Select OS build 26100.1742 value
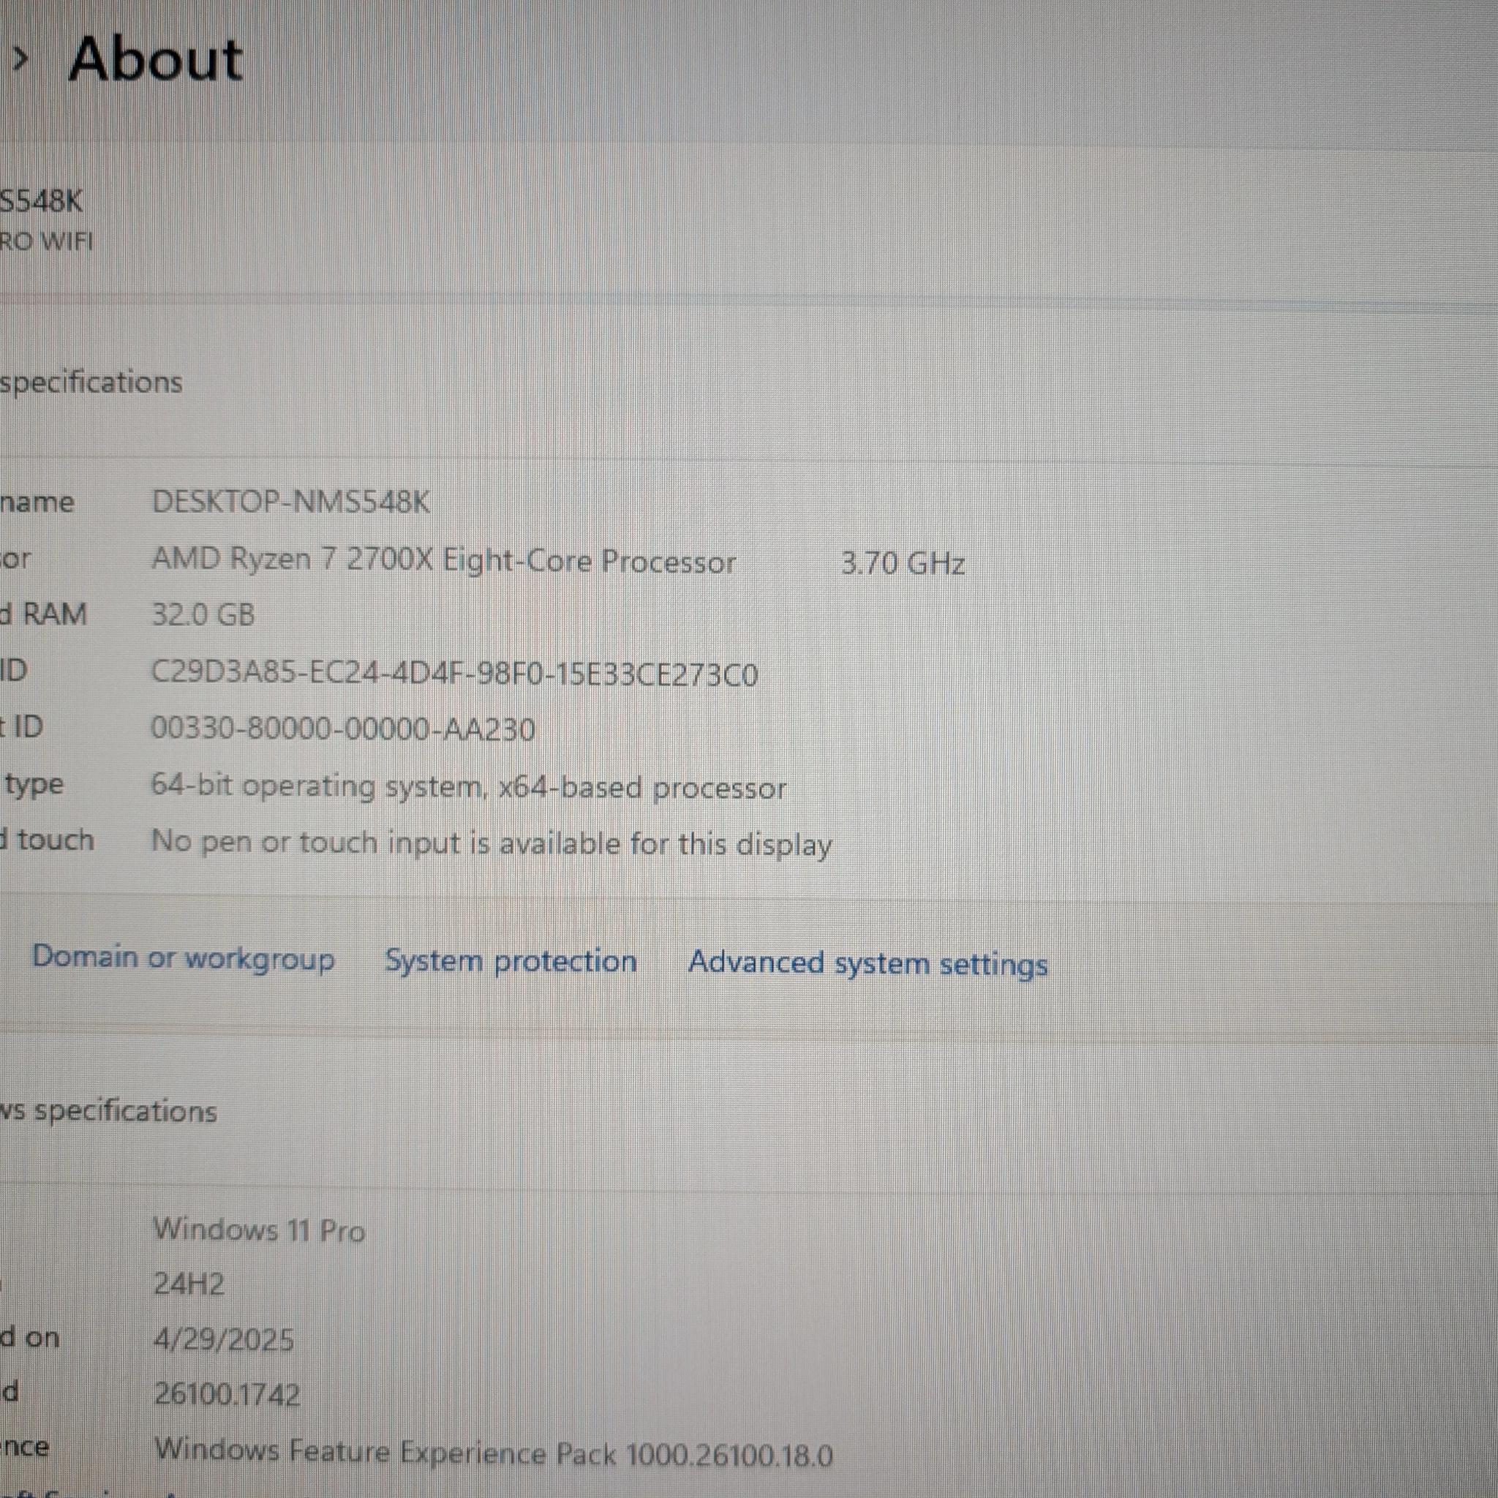 (227, 1395)
